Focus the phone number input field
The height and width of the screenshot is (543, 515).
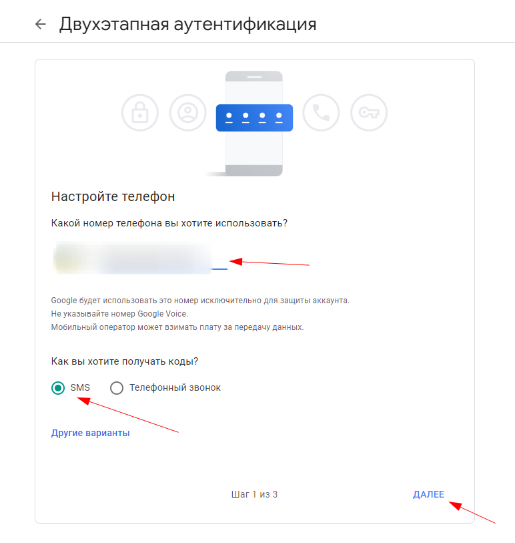coord(139,258)
